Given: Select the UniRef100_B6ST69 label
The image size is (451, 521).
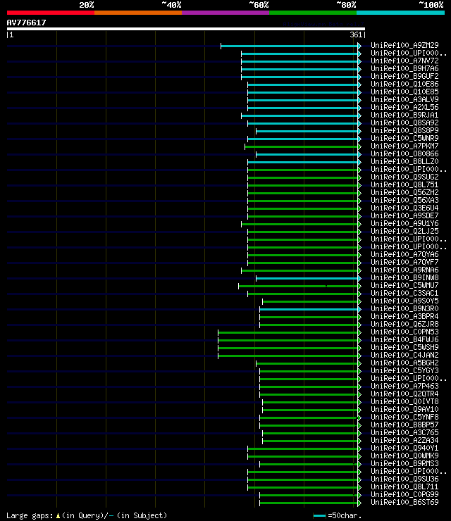Looking at the screenshot, I should pyautogui.click(x=404, y=503).
